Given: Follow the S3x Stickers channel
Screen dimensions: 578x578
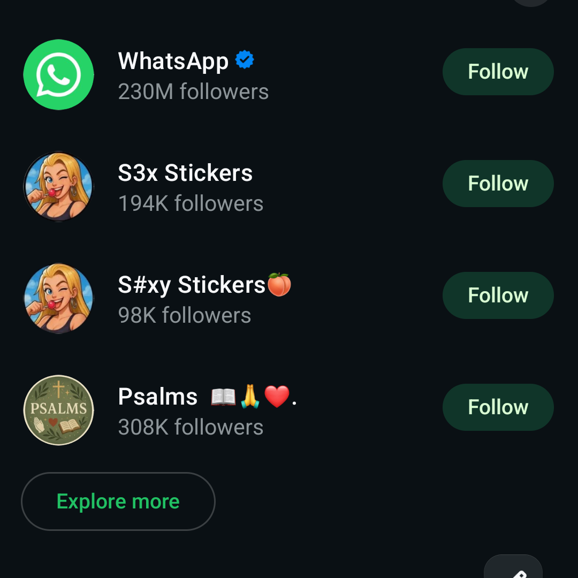Looking at the screenshot, I should (498, 184).
